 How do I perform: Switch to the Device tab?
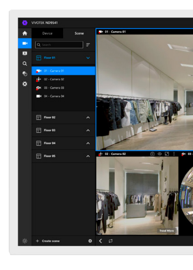47,33
